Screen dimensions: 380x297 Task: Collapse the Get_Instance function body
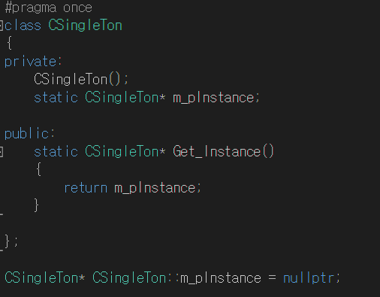coord(1,152)
